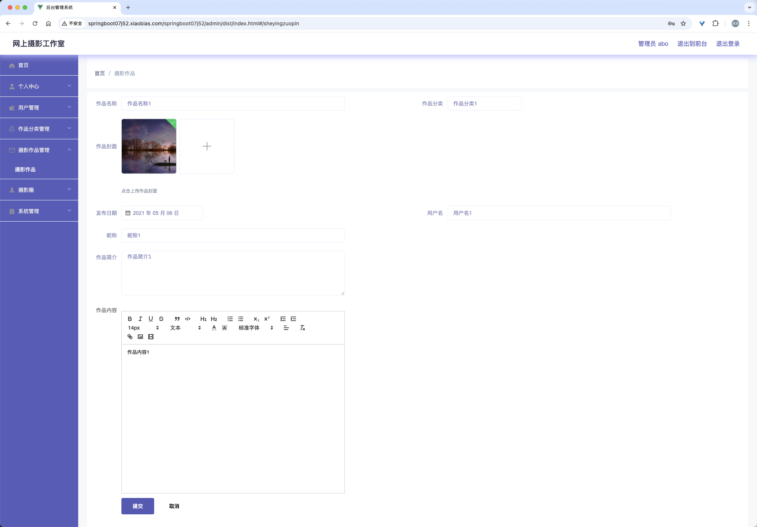Insert a blockquote in editor
Viewport: 757px width, 527px height.
click(177, 319)
